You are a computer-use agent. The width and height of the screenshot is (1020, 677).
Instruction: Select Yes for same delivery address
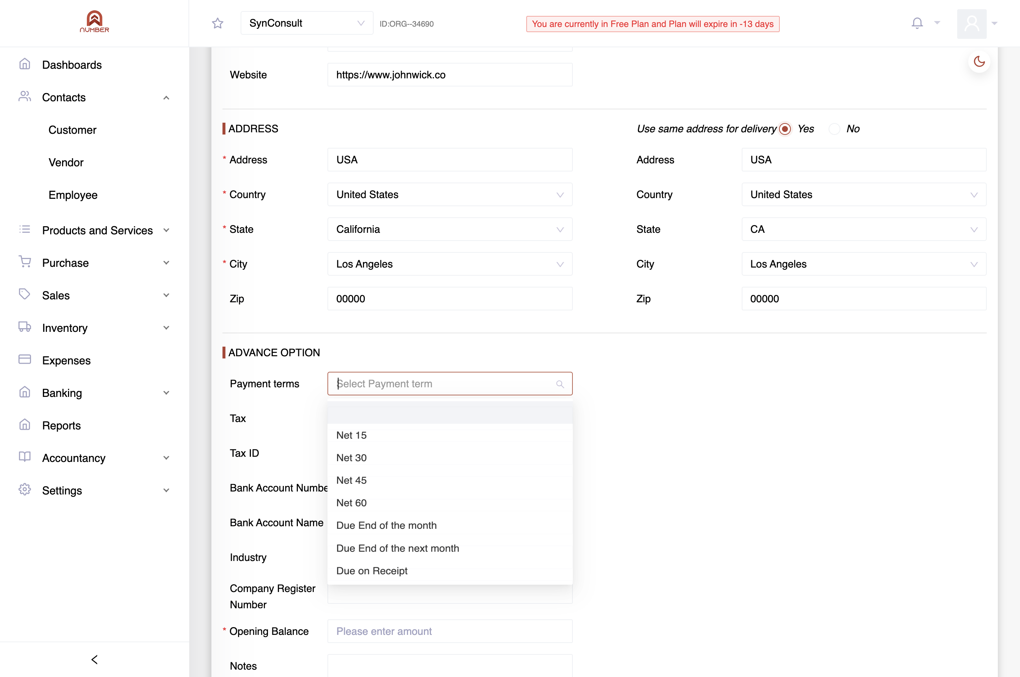785,129
